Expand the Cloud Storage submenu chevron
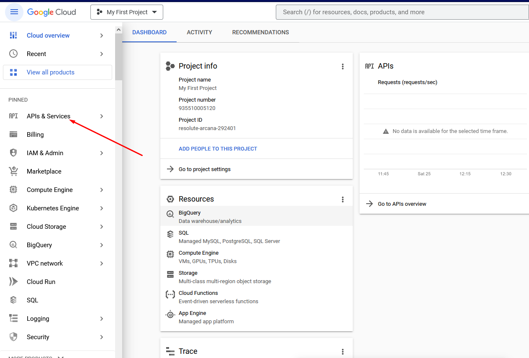This screenshot has width=529, height=358. pyautogui.click(x=102, y=227)
